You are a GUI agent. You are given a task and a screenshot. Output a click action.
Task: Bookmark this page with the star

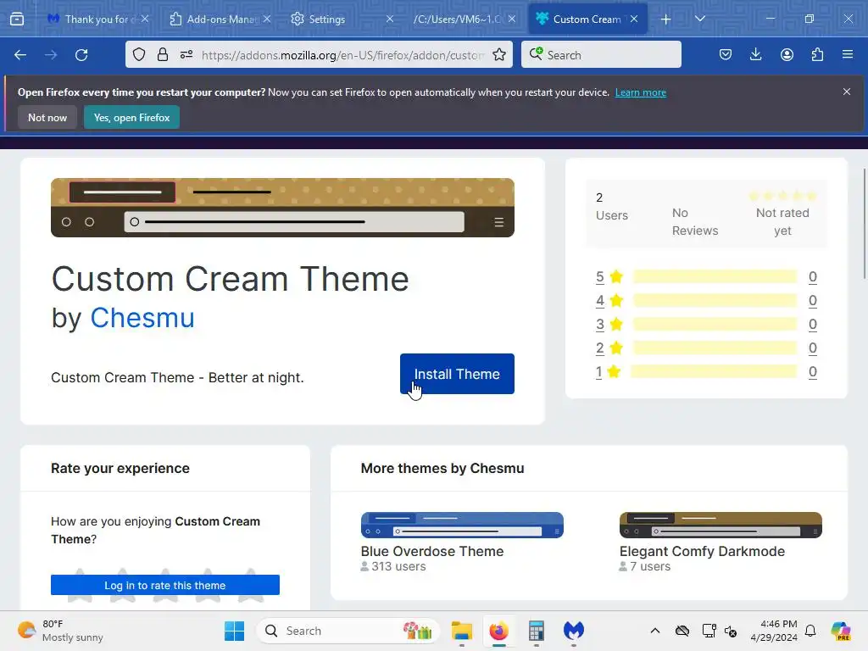498,55
